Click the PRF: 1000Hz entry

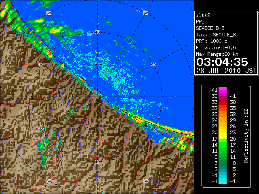pyautogui.click(x=211, y=41)
